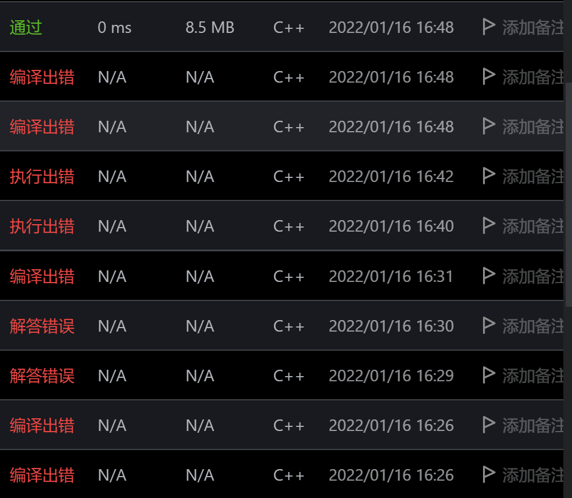
Task: Click the 0 ms runtime value
Action: pyautogui.click(x=114, y=27)
